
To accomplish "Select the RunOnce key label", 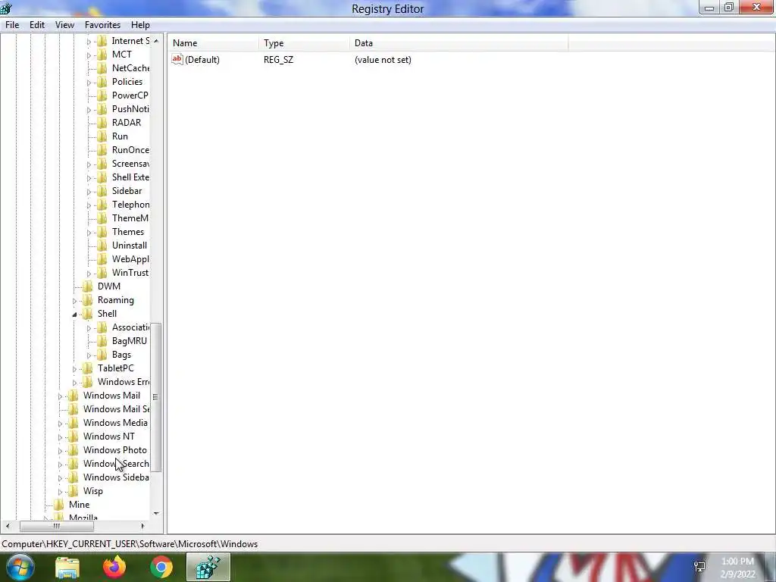I will click(x=130, y=150).
